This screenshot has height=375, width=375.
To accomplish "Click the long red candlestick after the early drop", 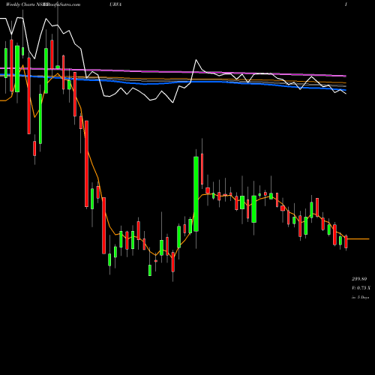I will (x=86, y=163).
